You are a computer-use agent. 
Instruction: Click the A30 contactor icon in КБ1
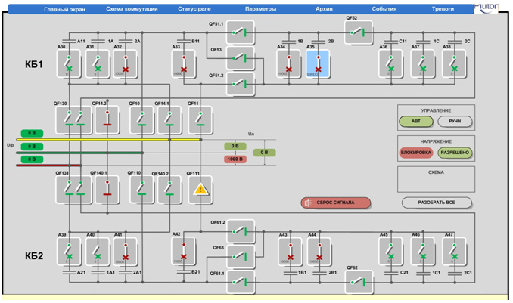click(x=67, y=64)
